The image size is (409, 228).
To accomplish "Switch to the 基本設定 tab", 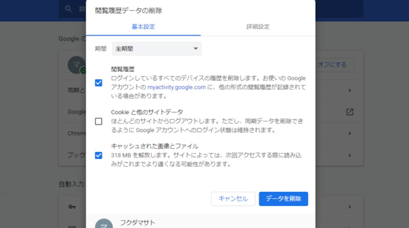I will pos(143,27).
